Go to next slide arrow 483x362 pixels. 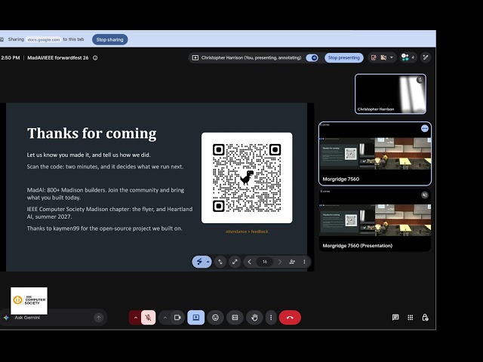coord(280,262)
